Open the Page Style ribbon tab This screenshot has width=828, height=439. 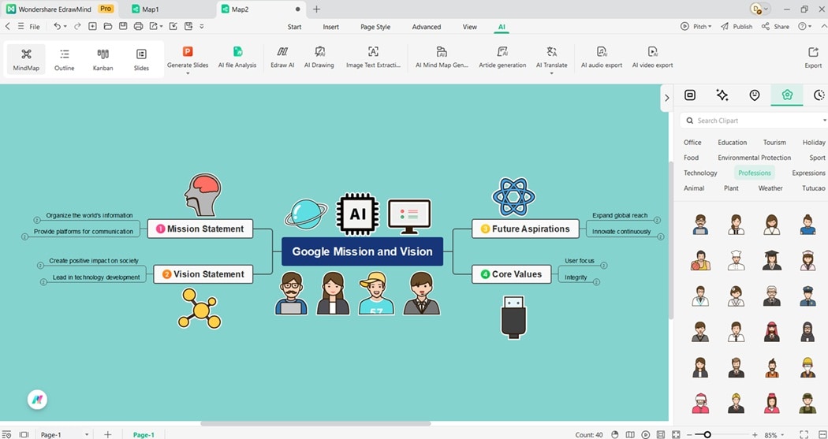(375, 27)
